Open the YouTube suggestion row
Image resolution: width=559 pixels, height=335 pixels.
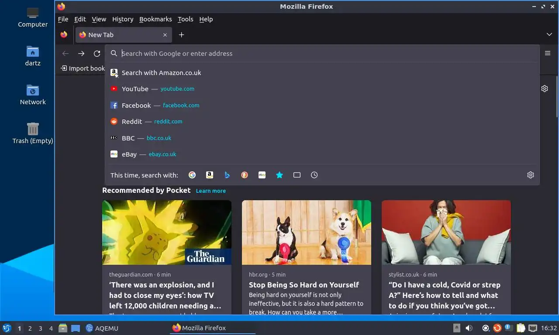click(322, 89)
